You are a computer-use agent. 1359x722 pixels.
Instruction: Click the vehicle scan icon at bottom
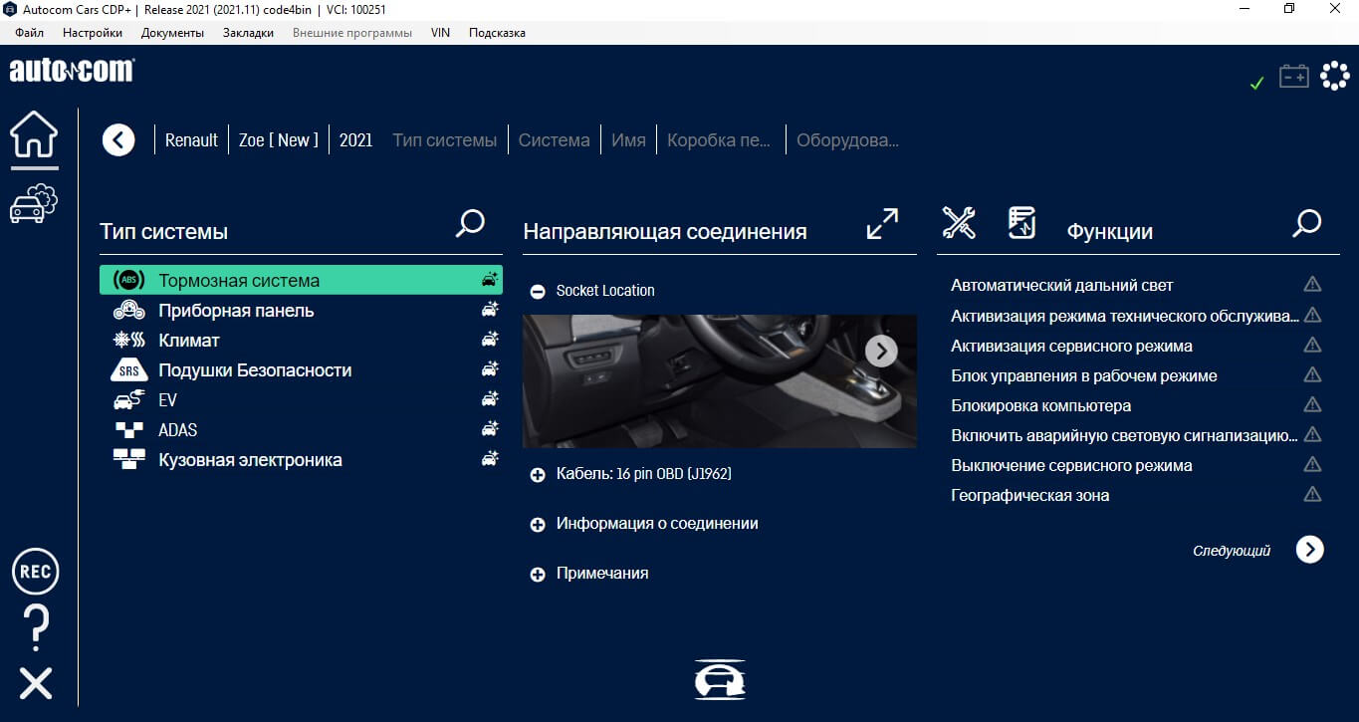(720, 680)
